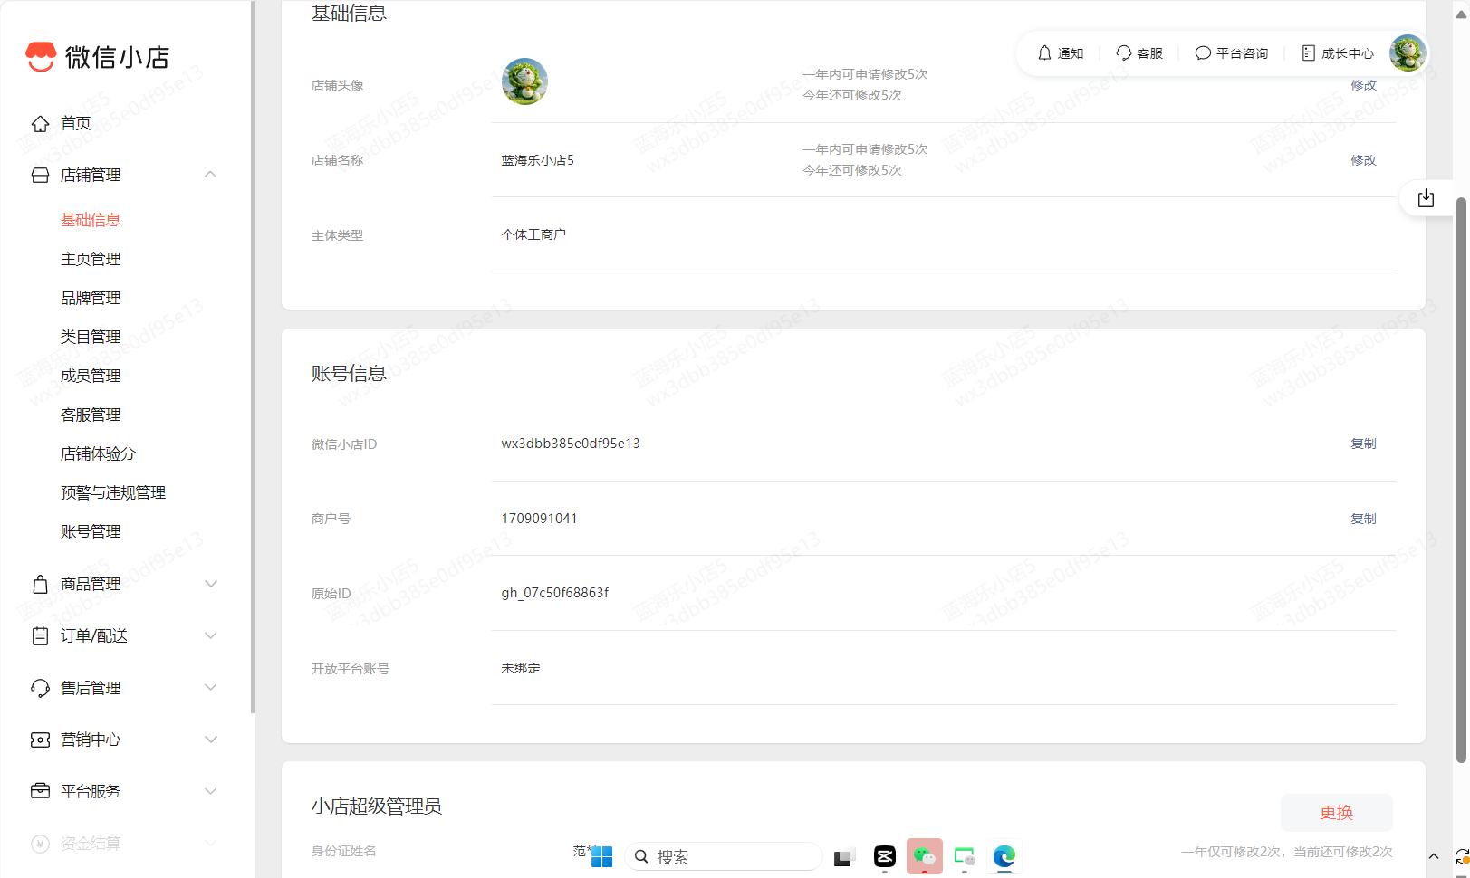This screenshot has height=878, width=1470.
Task: Click the 售后管理 headset icon
Action: (x=40, y=688)
